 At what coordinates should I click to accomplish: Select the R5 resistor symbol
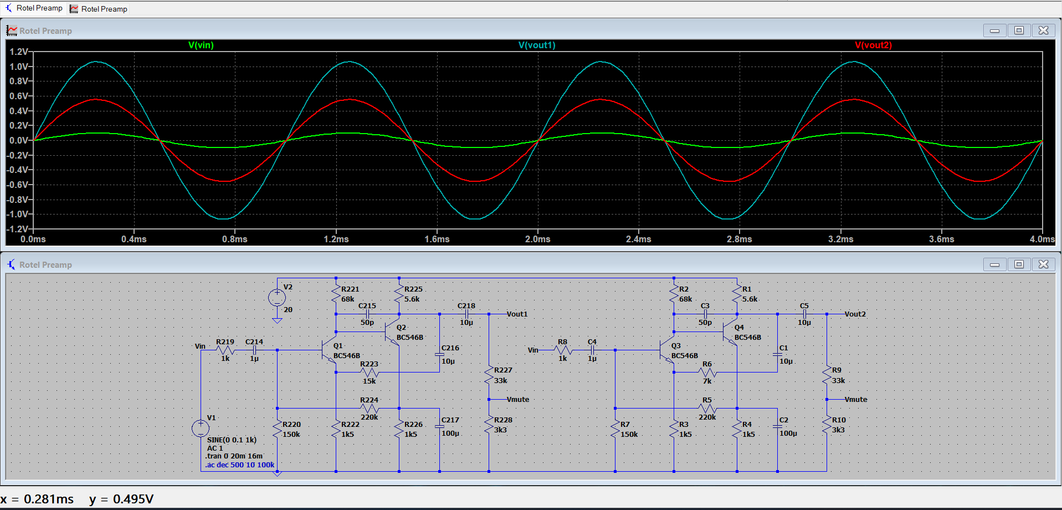pos(707,409)
